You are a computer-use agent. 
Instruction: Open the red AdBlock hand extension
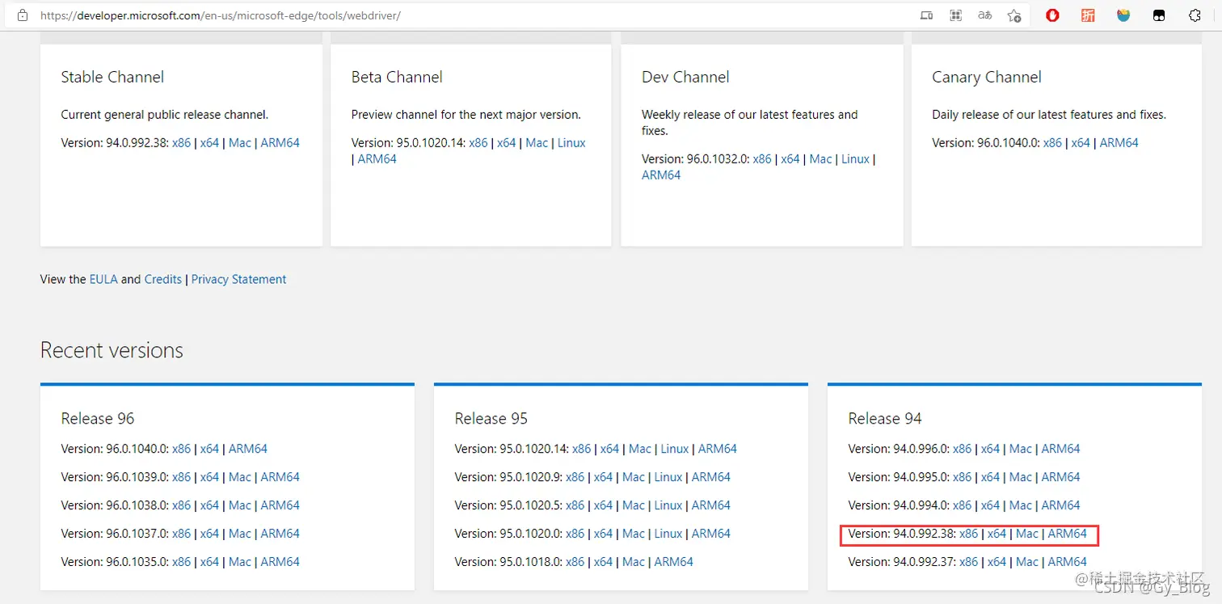point(1052,15)
